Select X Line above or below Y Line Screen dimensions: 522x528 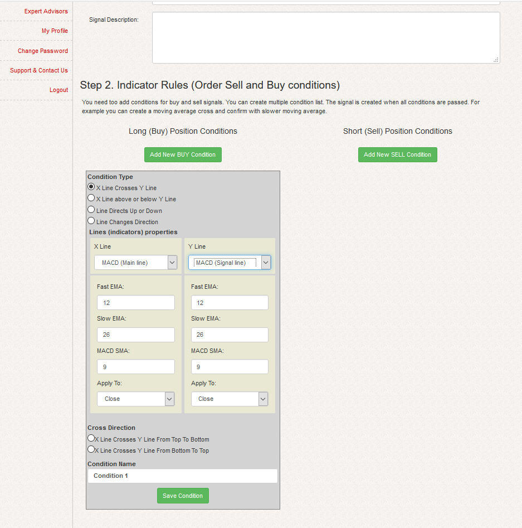[x=91, y=198]
